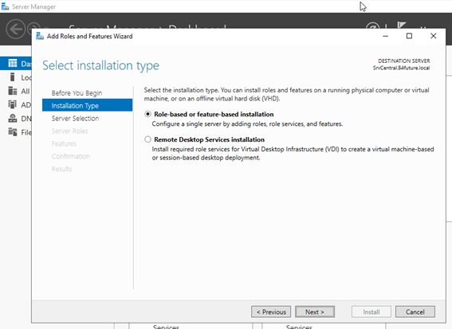Click the Previous button in the wizard
Image resolution: width=452 pixels, height=329 pixels.
(x=271, y=312)
